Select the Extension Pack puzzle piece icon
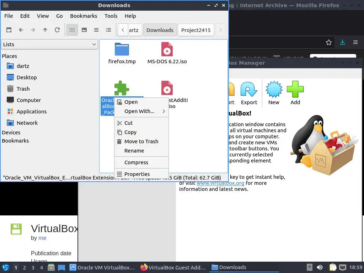Viewport: 364px width, 273px height. 122,88
